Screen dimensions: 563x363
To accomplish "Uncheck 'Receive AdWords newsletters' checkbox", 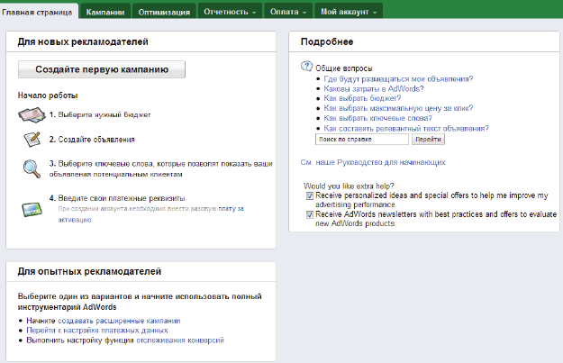I will pyautogui.click(x=310, y=214).
